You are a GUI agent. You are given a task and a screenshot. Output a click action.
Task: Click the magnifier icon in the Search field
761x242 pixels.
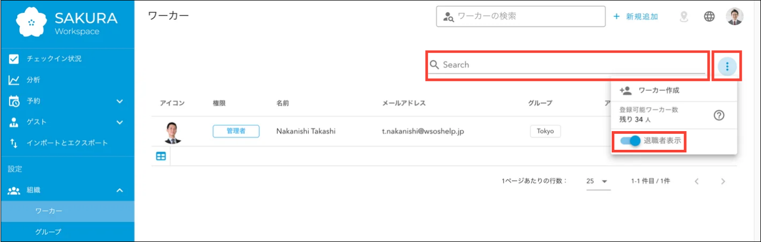[x=435, y=65]
